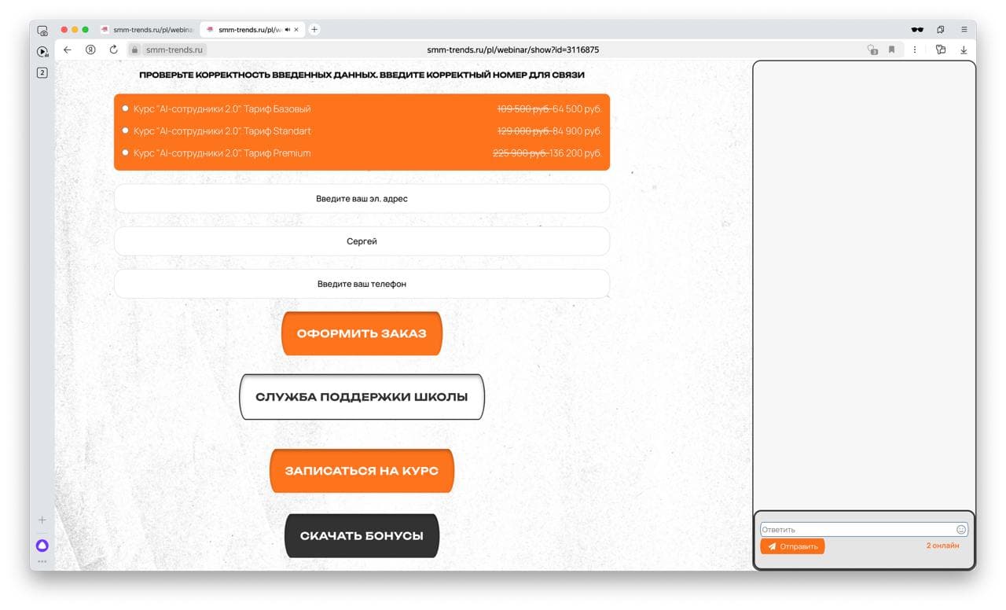
Task: Click the ЗАПИСАТЬСЯ НА КУРС button
Action: (x=362, y=471)
